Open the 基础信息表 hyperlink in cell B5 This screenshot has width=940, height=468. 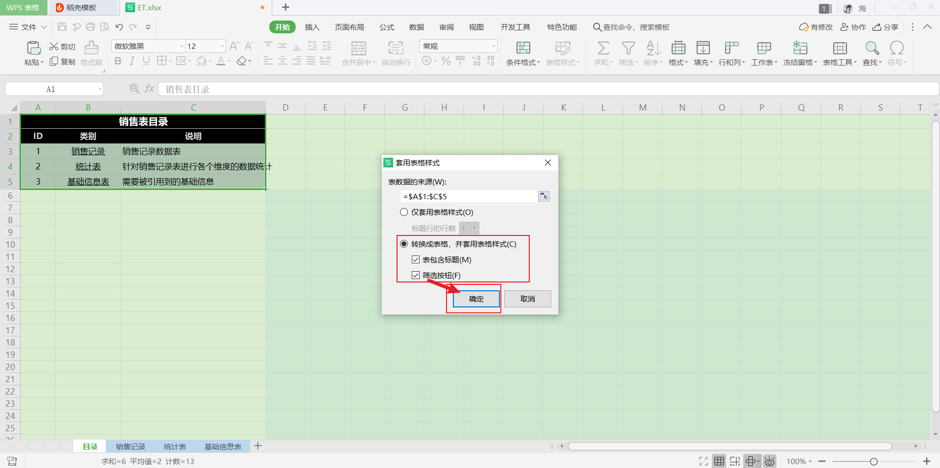pos(88,182)
